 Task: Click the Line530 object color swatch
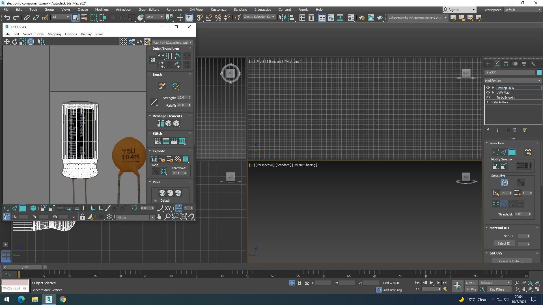click(x=539, y=73)
